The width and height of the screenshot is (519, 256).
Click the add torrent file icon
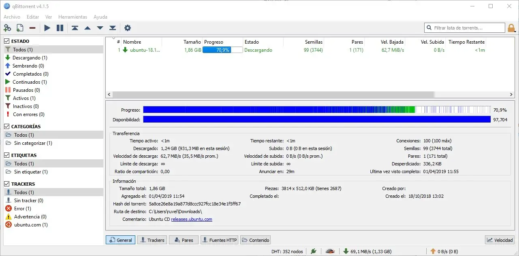tap(20, 28)
